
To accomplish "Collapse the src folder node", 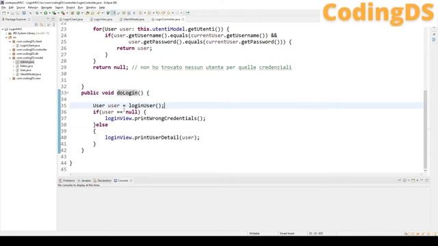I will click(x=6, y=37).
